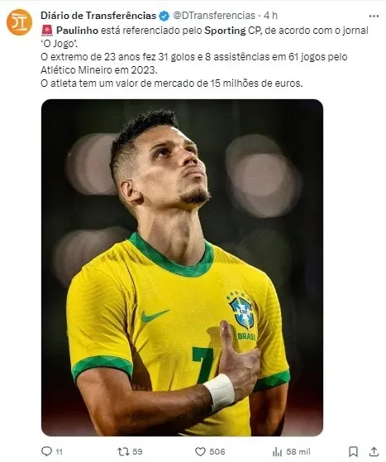Open the views analytics bar chart icon
The width and height of the screenshot is (386, 462).
[277, 451]
